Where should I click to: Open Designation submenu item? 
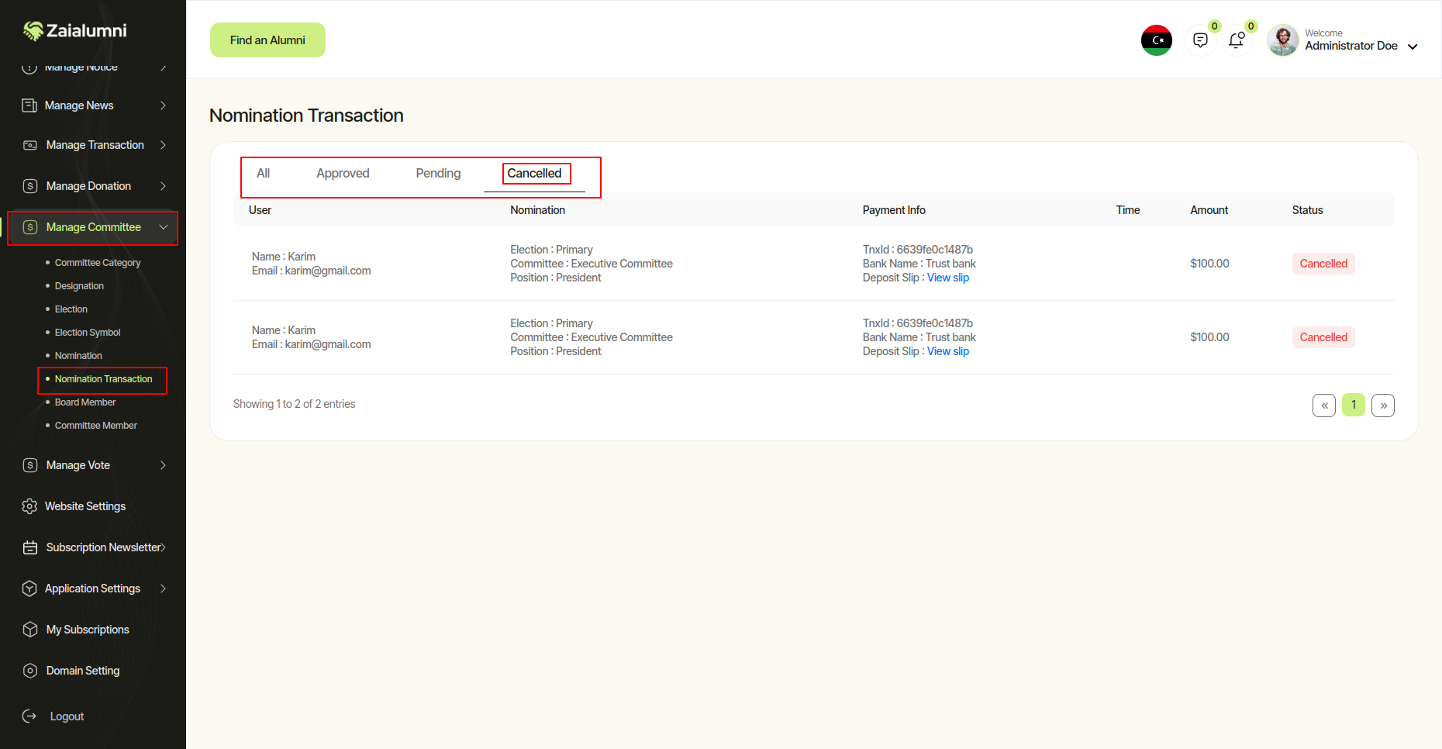pyautogui.click(x=79, y=286)
